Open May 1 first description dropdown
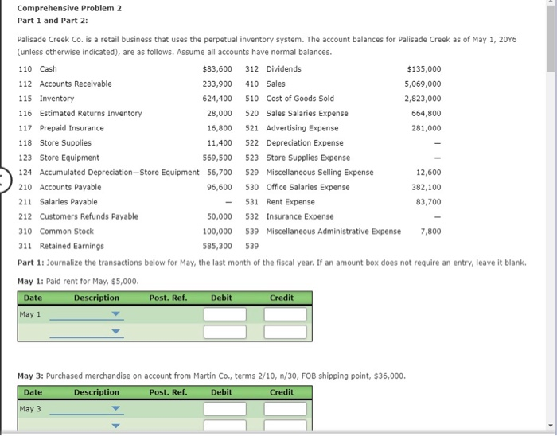 [x=87, y=314]
